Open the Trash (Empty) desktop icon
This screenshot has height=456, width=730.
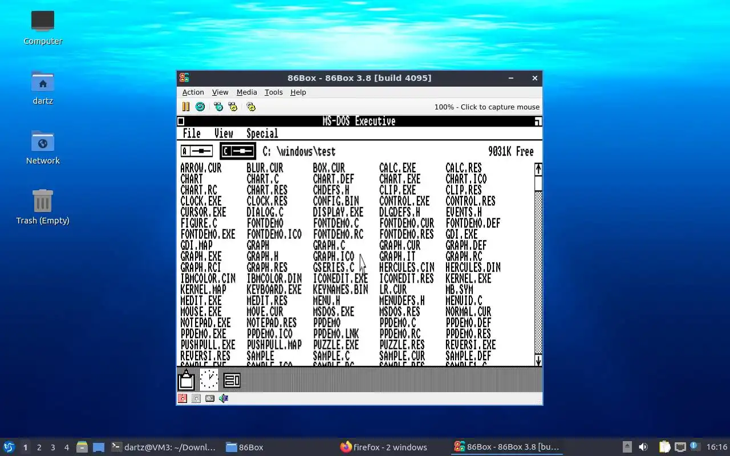(43, 207)
